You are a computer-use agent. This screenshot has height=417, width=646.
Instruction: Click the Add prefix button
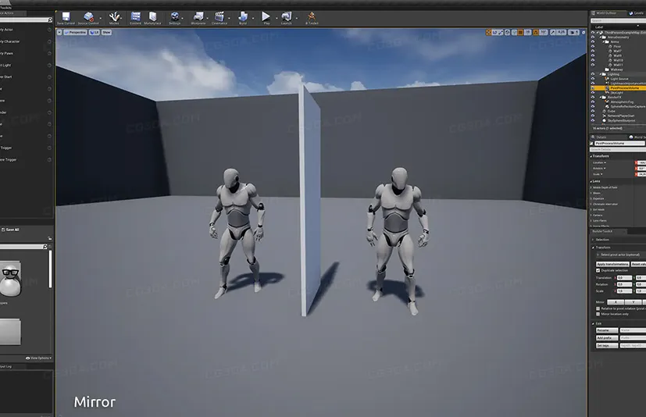pos(607,338)
